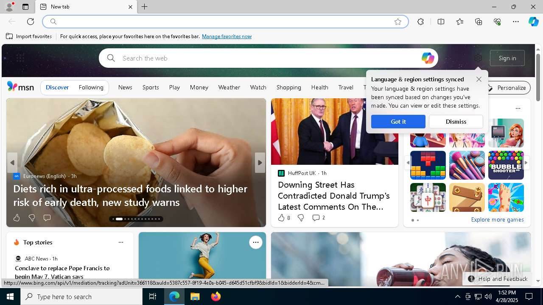This screenshot has width=543, height=305.
Task: Click the msn logo
Action: coord(20,87)
